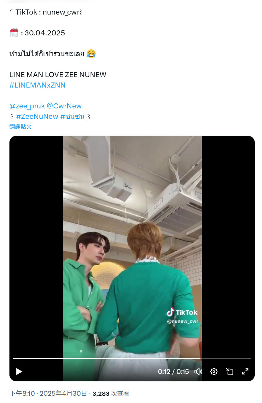
Task: Click the 0:12 / 0:15 time display
Action: click(x=173, y=371)
